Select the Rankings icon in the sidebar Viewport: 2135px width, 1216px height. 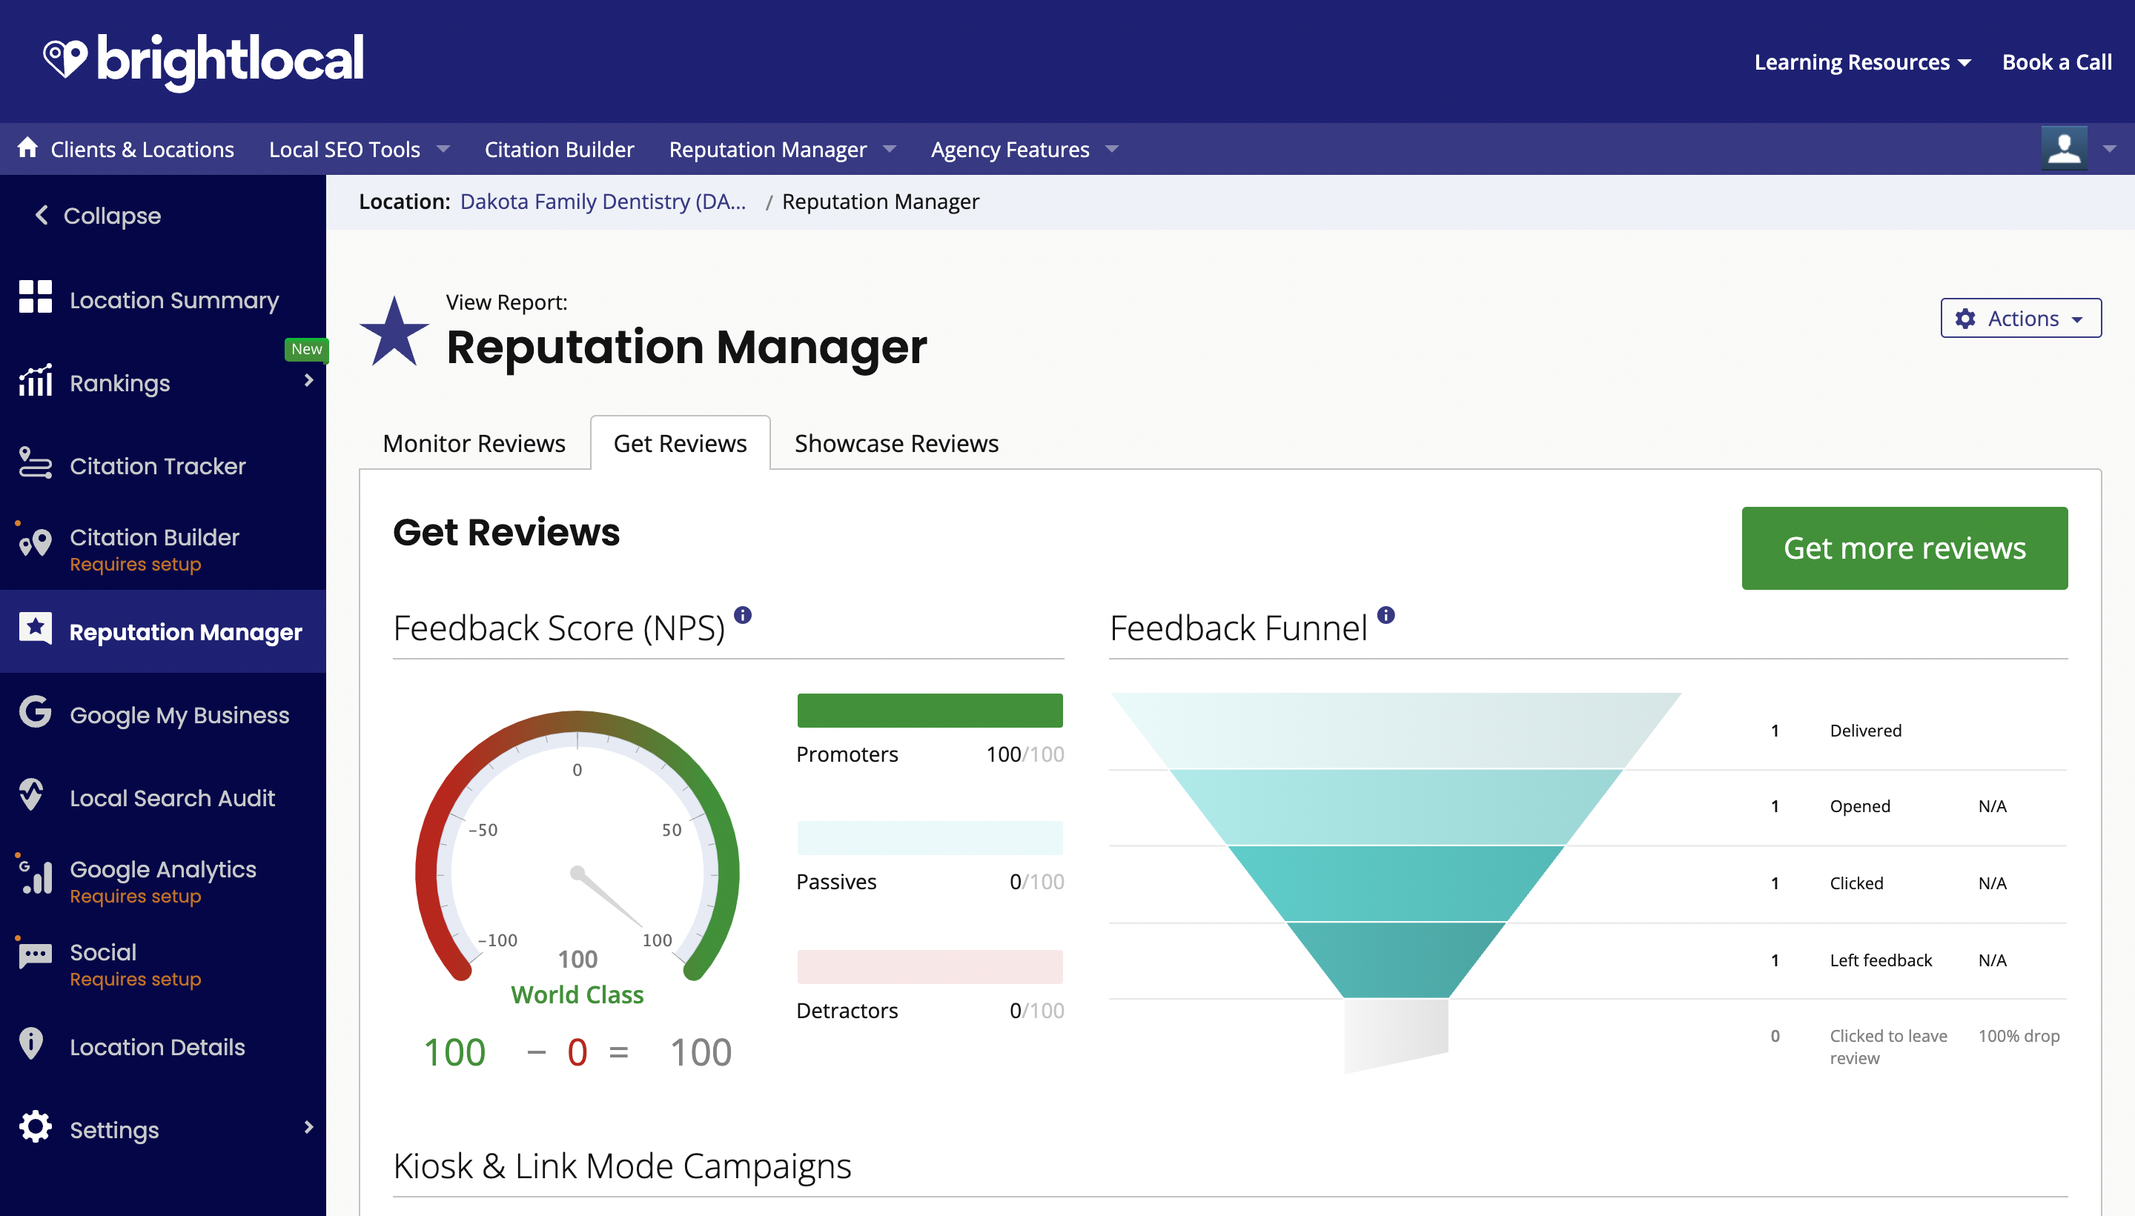tap(33, 382)
